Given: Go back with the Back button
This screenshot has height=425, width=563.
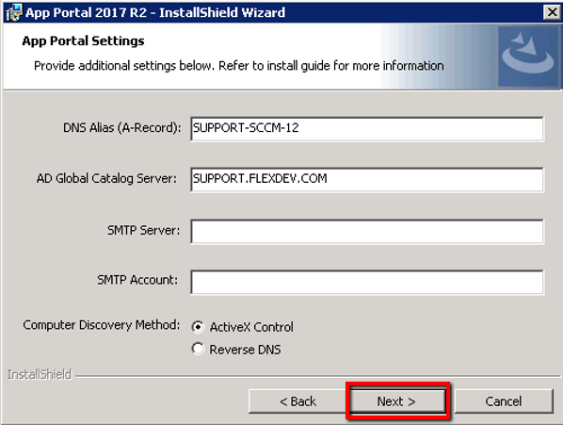Looking at the screenshot, I should 298,400.
